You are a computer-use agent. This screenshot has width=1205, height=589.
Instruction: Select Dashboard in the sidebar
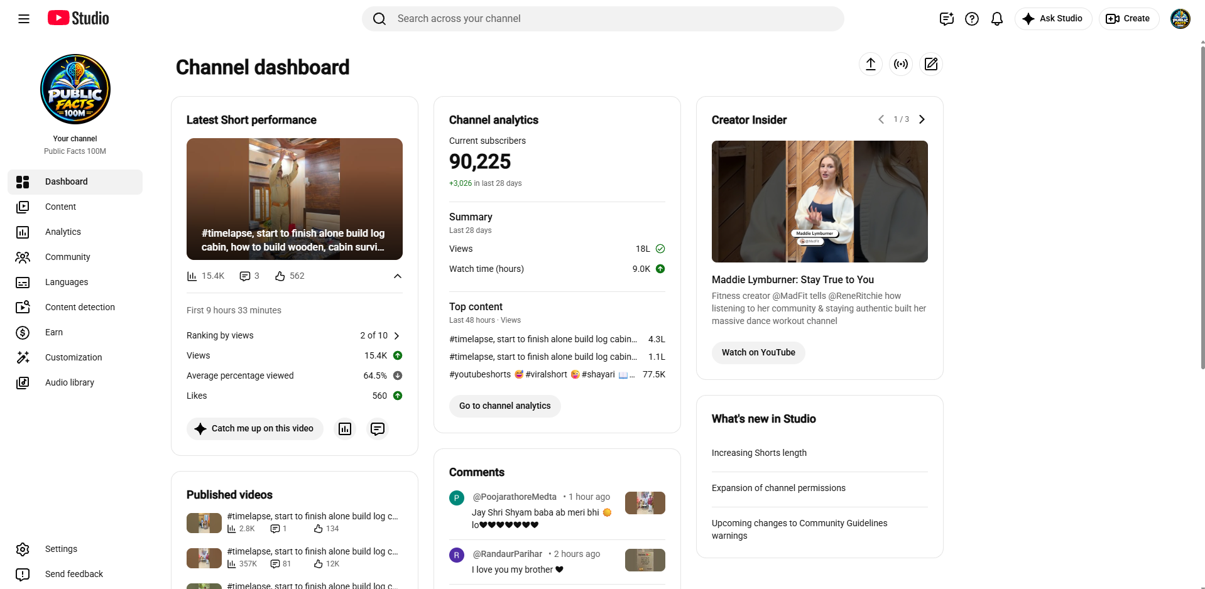point(75,181)
